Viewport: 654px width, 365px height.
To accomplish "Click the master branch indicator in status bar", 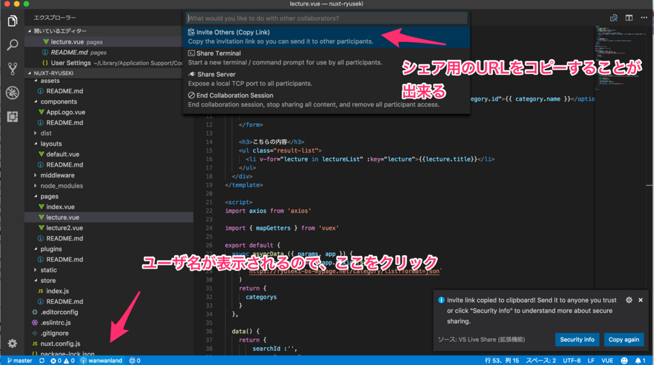I will [20, 361].
